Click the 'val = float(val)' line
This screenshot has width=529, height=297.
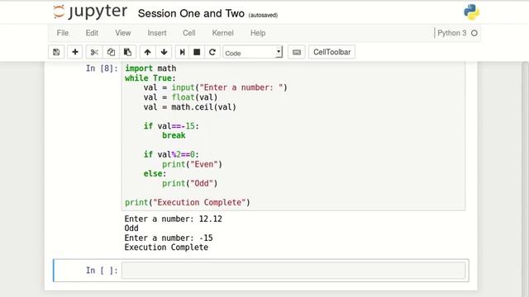[180, 97]
